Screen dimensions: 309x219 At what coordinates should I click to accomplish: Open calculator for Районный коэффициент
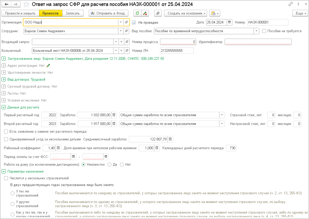click(x=58, y=148)
